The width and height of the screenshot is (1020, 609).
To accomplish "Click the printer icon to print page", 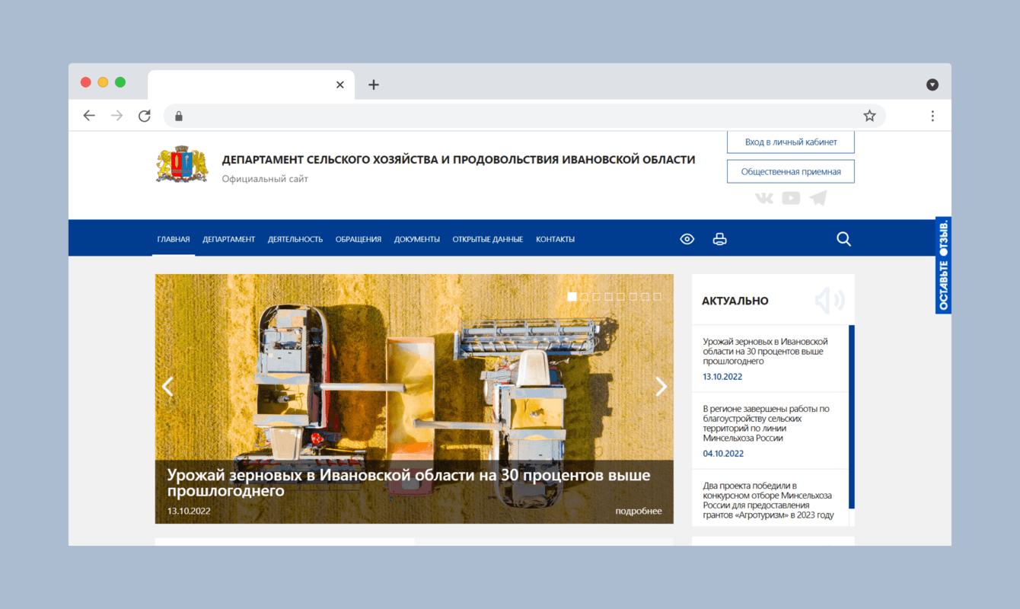I will coord(719,238).
